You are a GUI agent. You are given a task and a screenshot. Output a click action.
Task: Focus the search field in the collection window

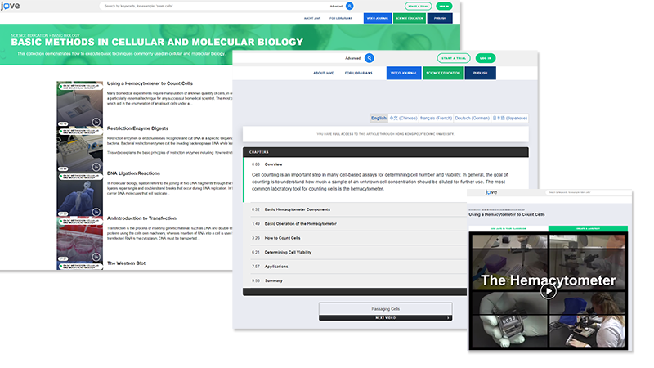click(215, 6)
